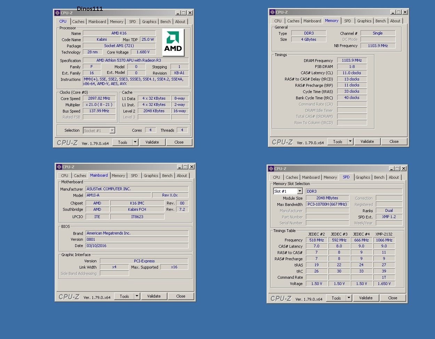Image resolution: width=435 pixels, height=339 pixels.
Task: Click the Channel # value Single
Action: point(378,33)
